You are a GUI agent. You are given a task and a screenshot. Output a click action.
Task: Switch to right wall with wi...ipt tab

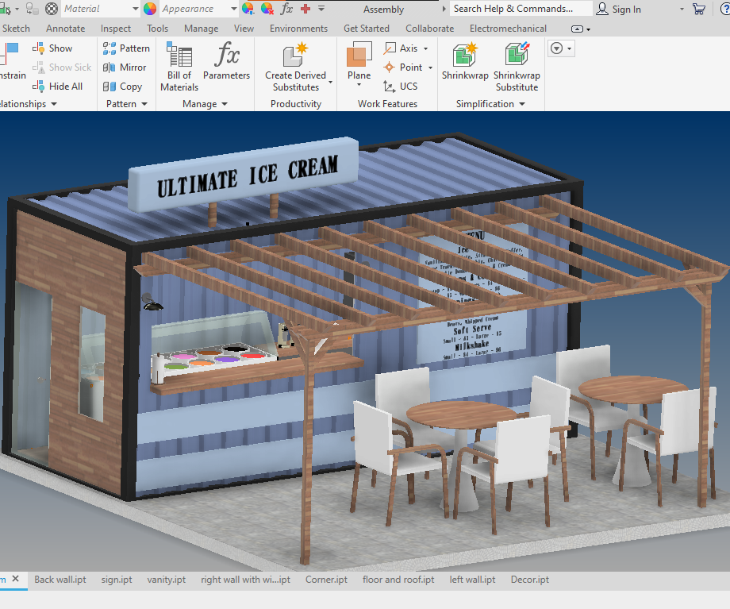(x=245, y=580)
